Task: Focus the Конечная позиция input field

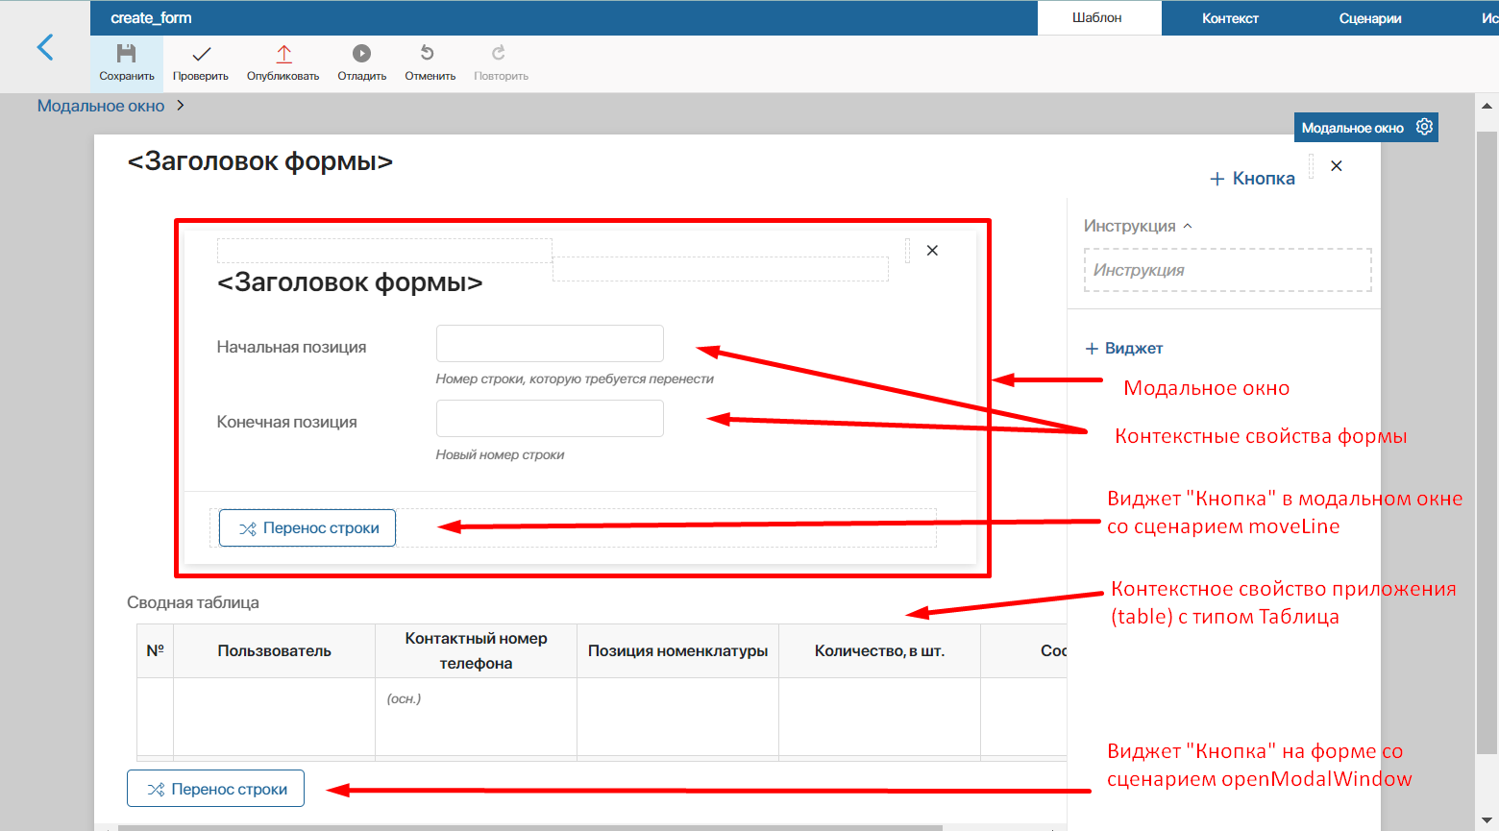Action: coord(550,419)
